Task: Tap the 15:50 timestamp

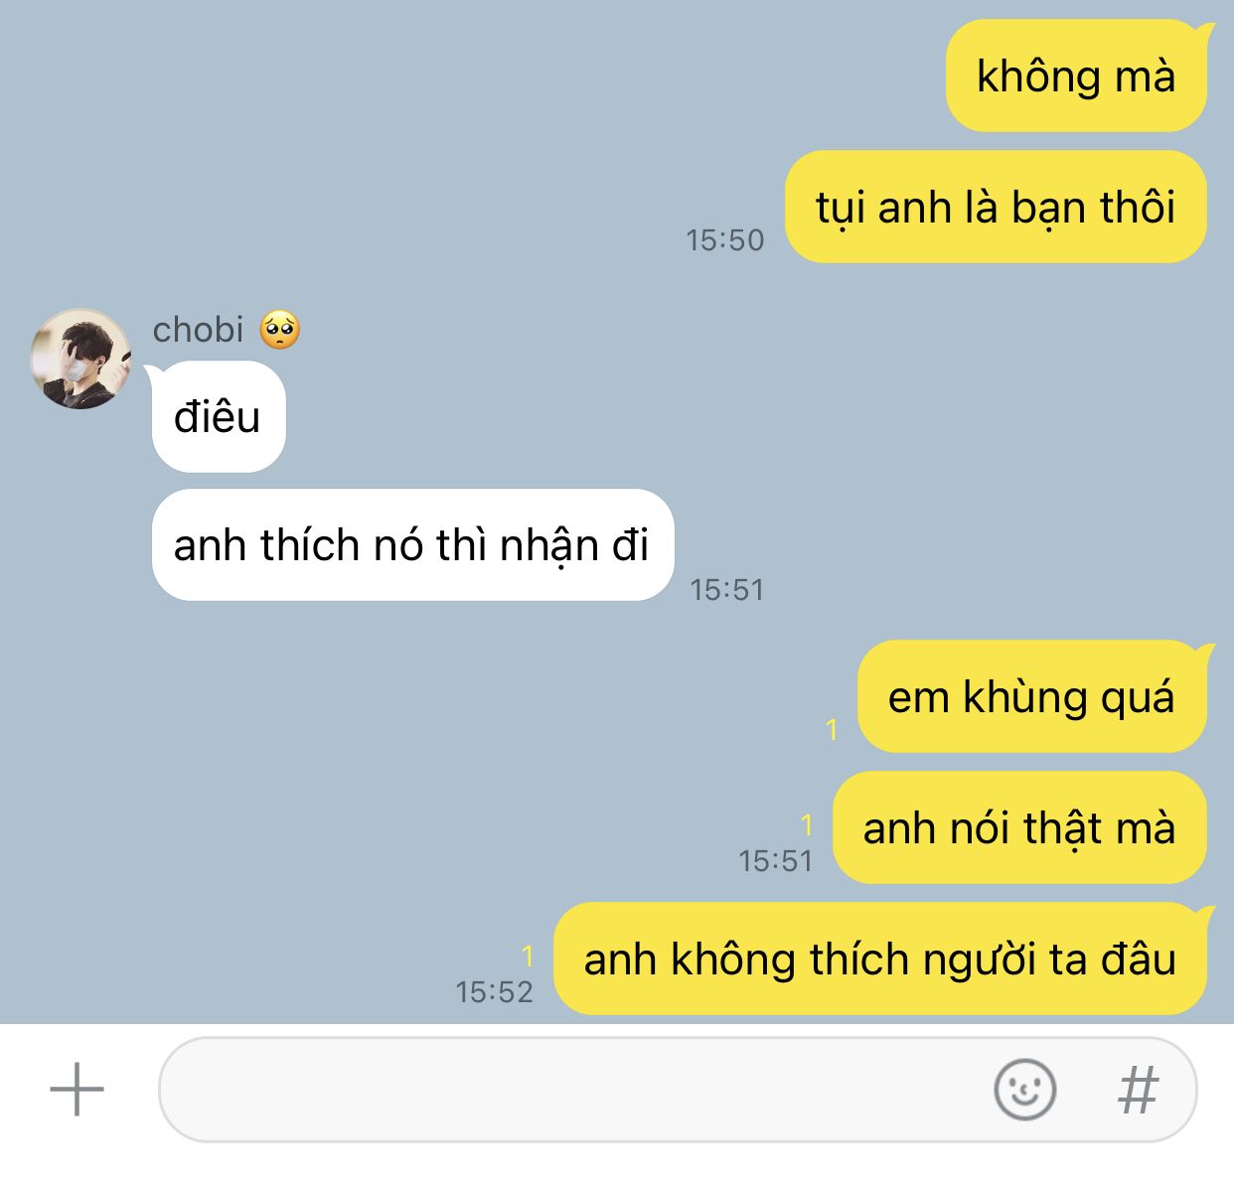Action: pos(725,240)
